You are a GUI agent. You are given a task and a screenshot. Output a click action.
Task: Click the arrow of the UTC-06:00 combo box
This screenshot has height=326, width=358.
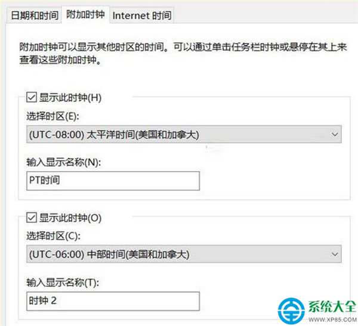335,254
